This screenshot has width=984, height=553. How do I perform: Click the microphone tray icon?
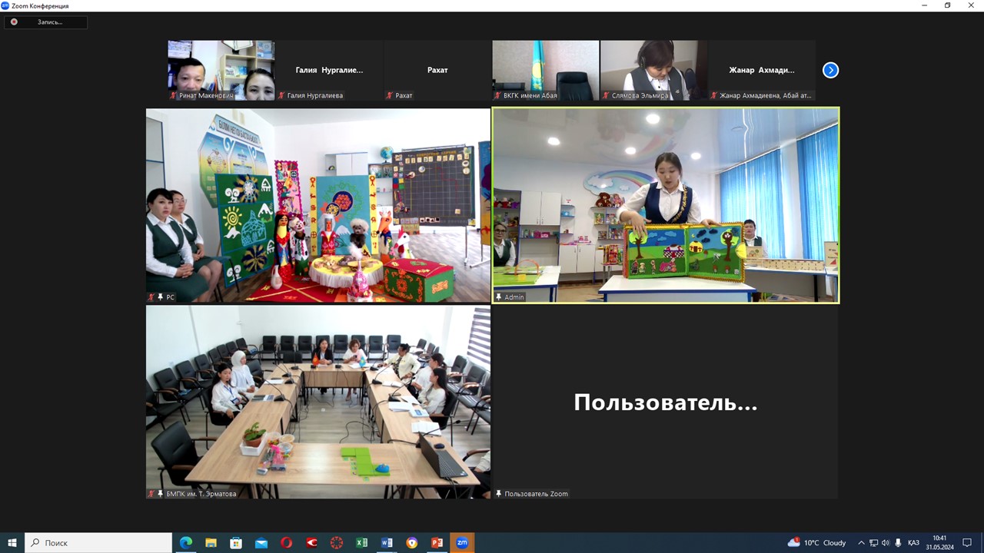point(898,543)
